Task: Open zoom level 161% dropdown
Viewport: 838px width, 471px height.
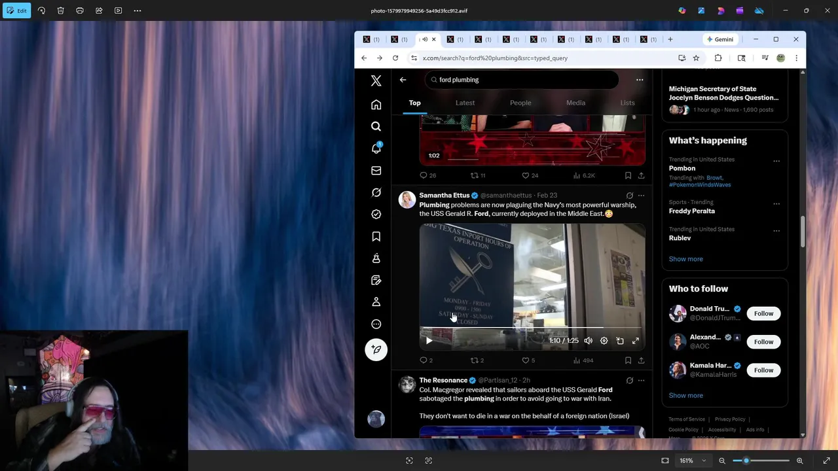Action: (x=692, y=461)
